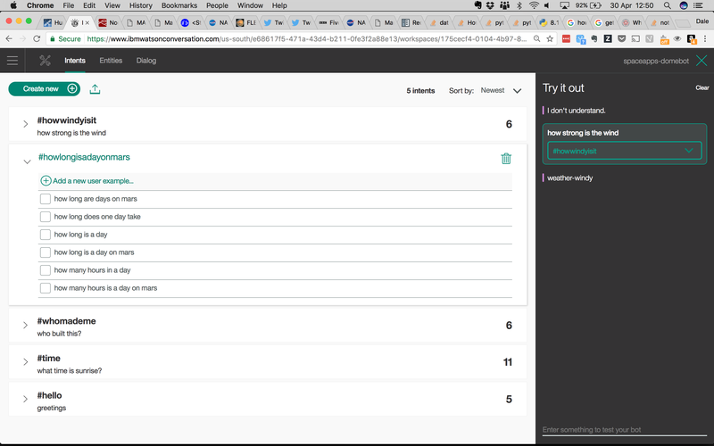
Task: Click the plus icon to add user example
Action: coord(46,181)
